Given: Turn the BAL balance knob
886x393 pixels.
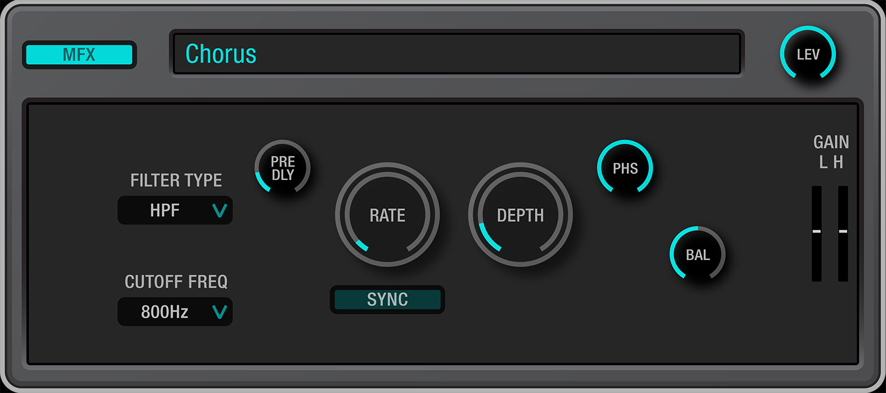Looking at the screenshot, I should pyautogui.click(x=697, y=255).
